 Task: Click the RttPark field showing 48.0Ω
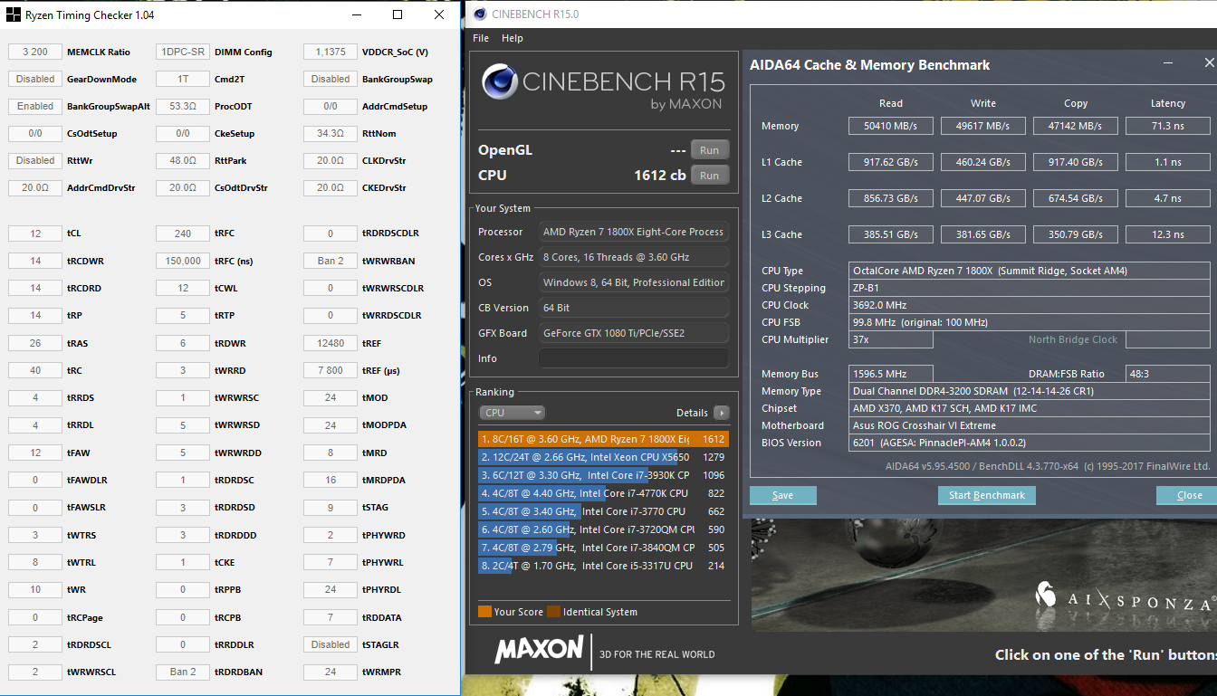(183, 160)
